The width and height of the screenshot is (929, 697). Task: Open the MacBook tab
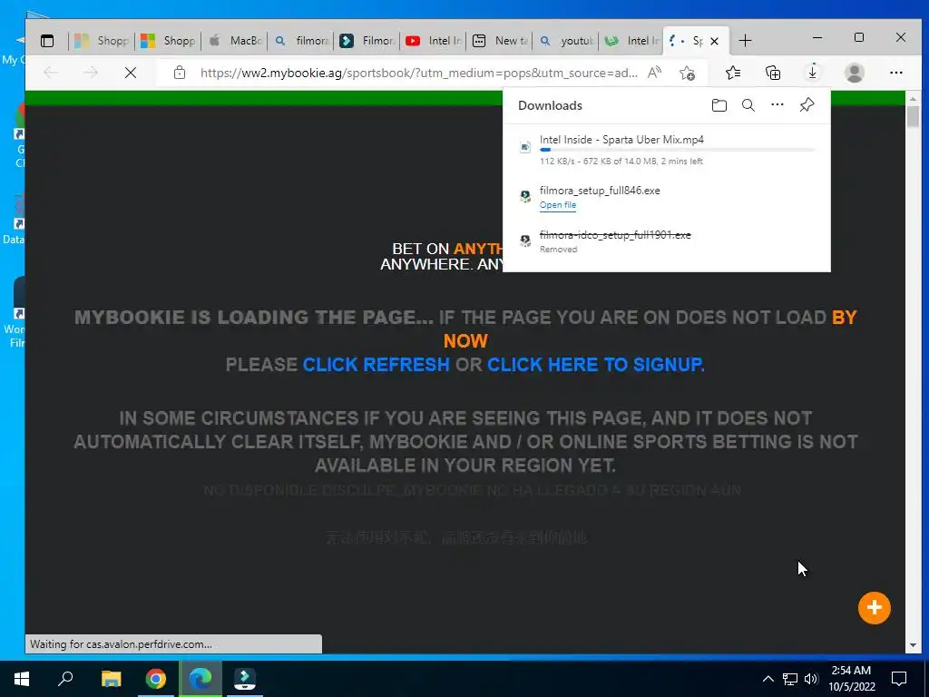click(x=234, y=40)
